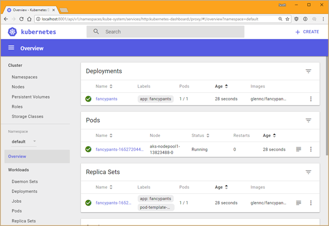Click the Cluster sidebar heading
The width and height of the screenshot is (329, 226).
click(15, 65)
